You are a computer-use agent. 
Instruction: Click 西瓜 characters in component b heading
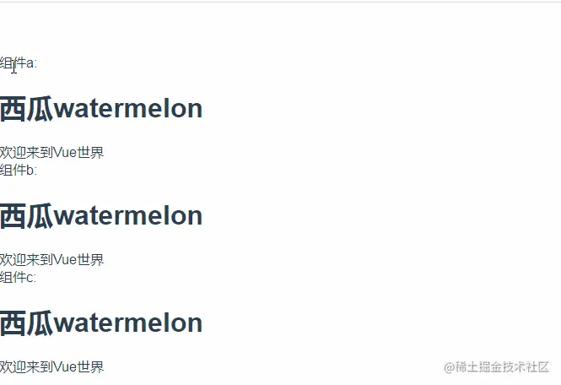[x=26, y=215]
